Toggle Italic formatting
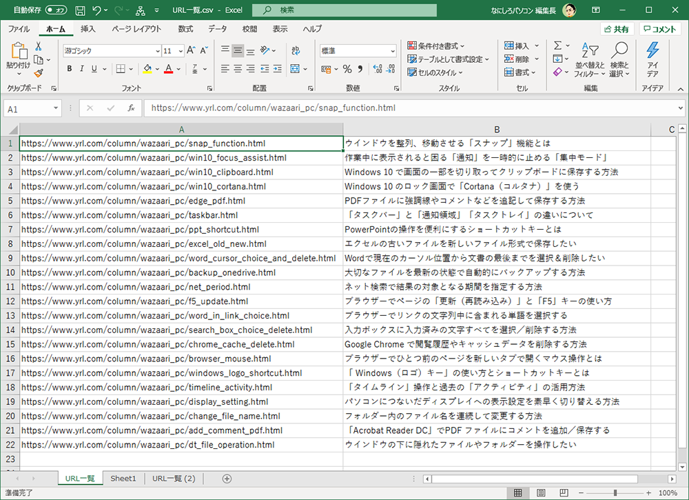 click(x=82, y=68)
